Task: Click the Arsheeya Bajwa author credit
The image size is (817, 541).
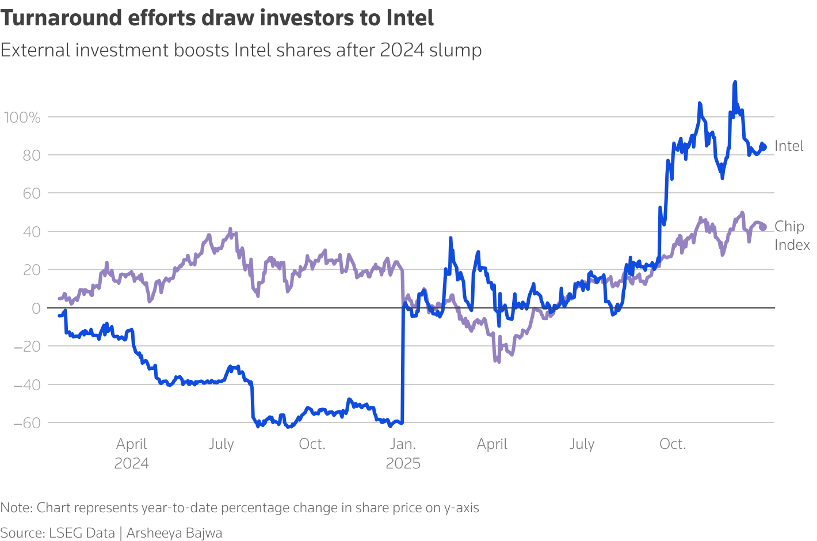Action: 174,533
